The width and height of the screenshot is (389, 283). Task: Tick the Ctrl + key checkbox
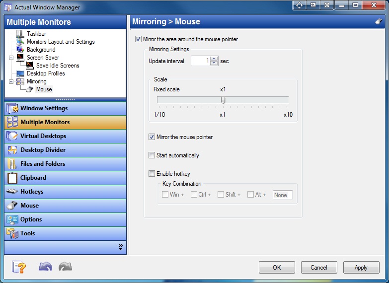(x=194, y=195)
